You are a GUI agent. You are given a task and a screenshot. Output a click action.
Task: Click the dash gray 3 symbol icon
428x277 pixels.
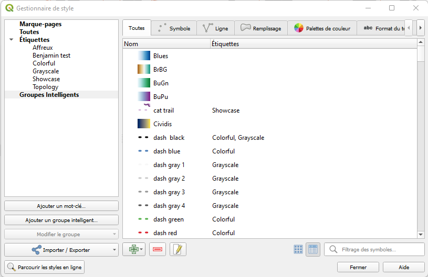coord(143,192)
